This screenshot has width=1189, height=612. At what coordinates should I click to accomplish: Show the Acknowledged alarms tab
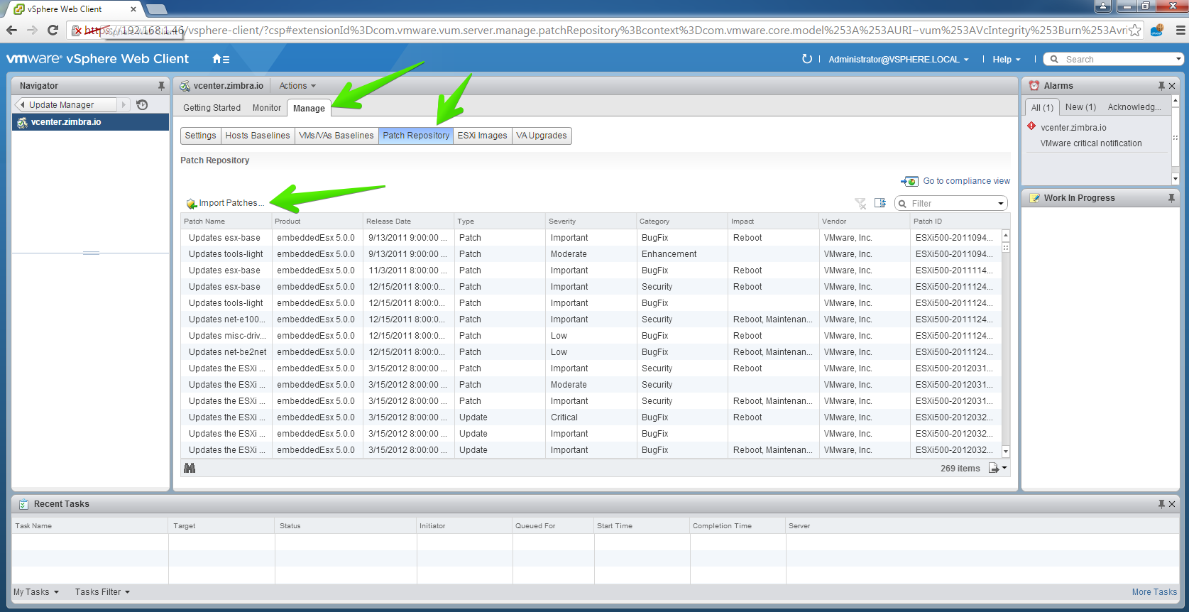[1134, 107]
